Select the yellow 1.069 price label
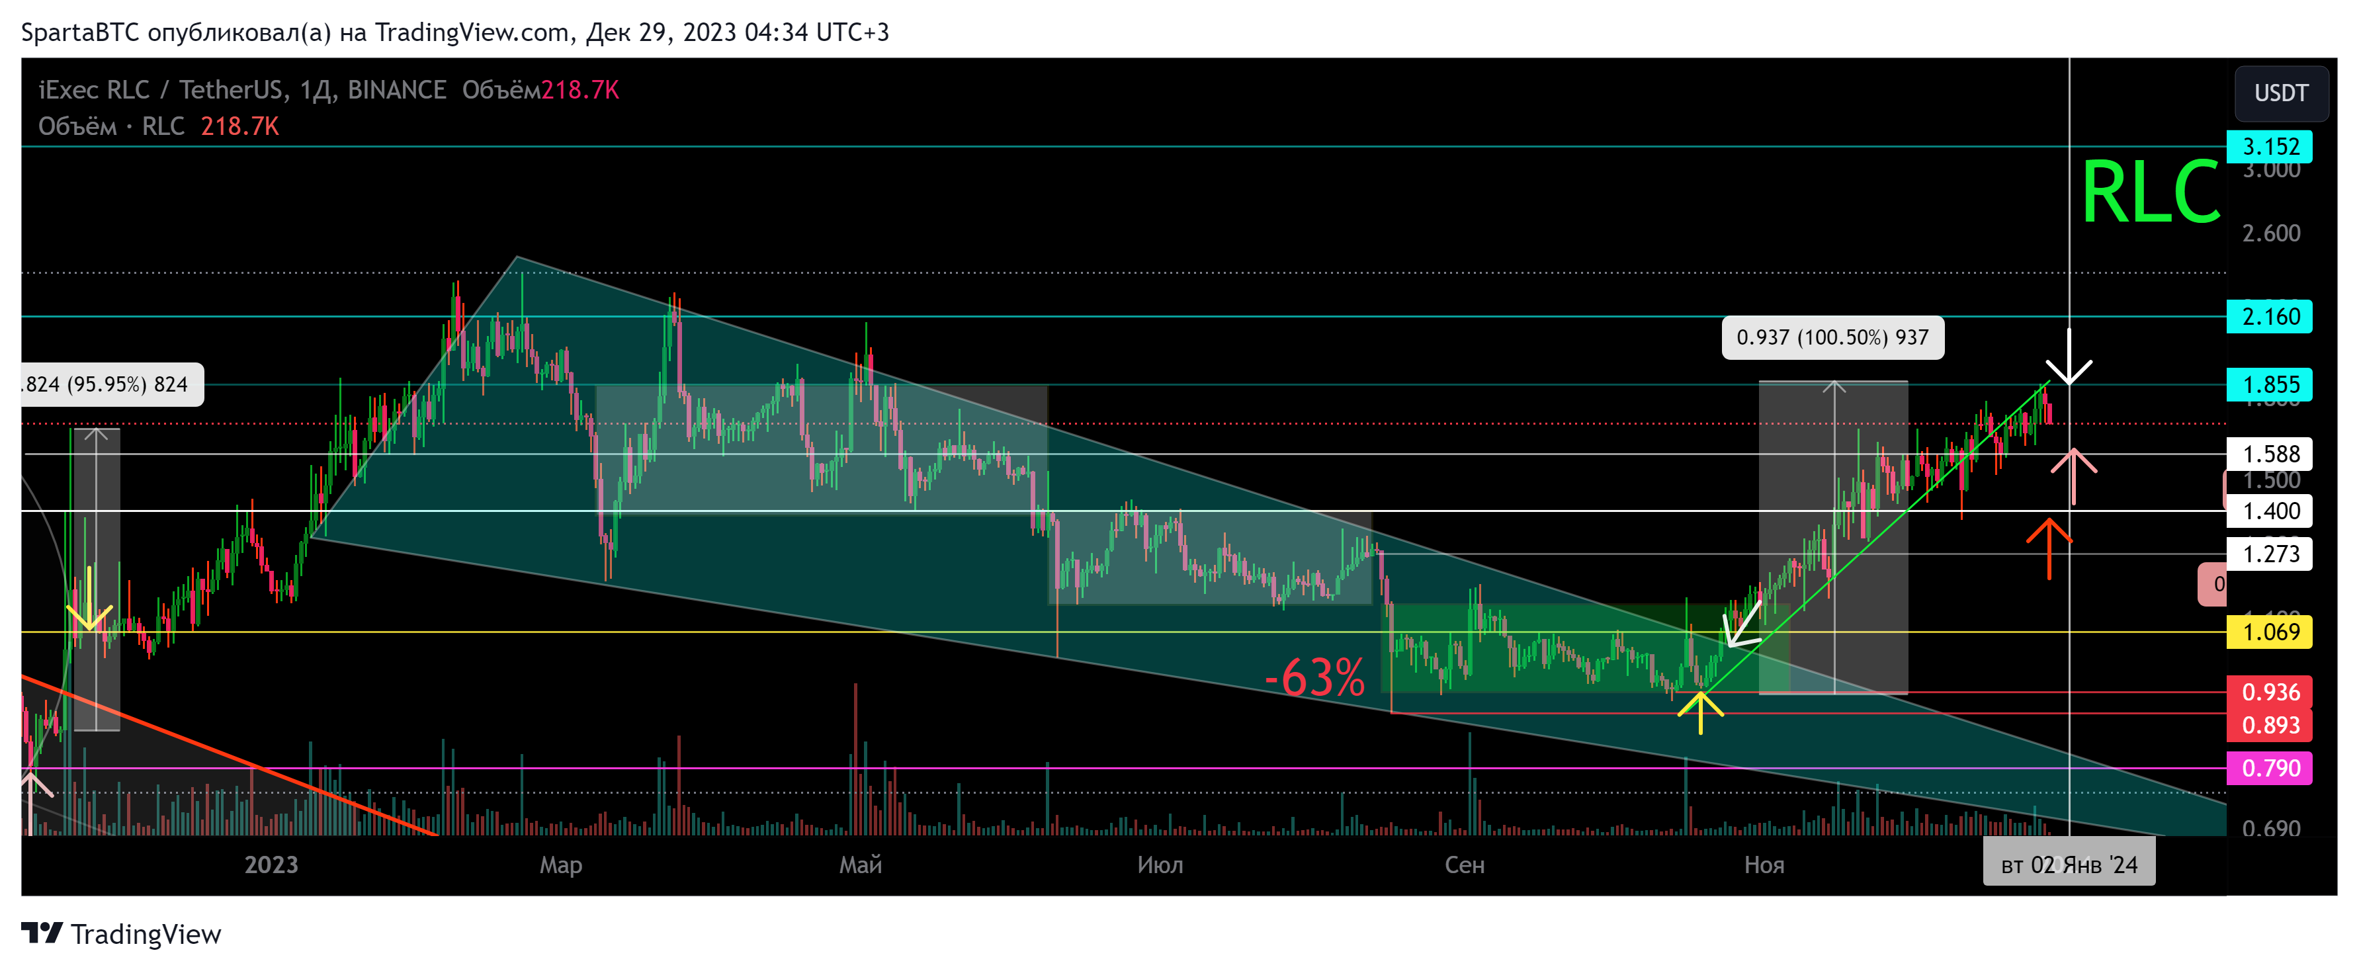Image resolution: width=2359 pixels, height=971 pixels. [x=2269, y=632]
